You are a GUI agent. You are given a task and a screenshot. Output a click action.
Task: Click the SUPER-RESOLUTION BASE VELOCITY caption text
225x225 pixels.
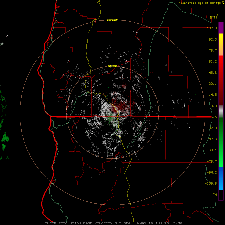point(79,223)
